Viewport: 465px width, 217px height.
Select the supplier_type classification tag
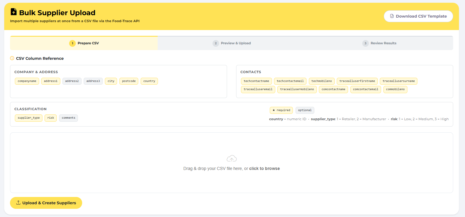coord(28,118)
